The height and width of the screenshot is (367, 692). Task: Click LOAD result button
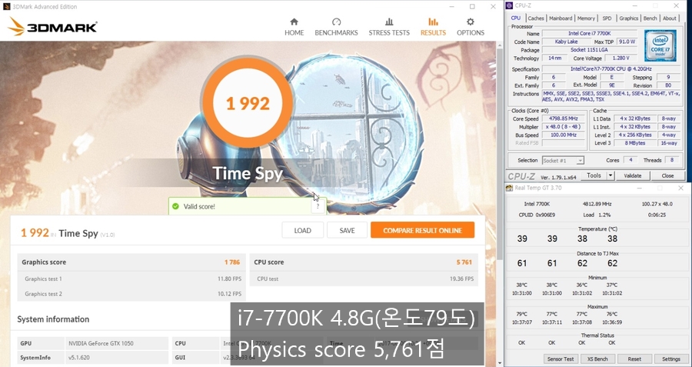tap(302, 230)
